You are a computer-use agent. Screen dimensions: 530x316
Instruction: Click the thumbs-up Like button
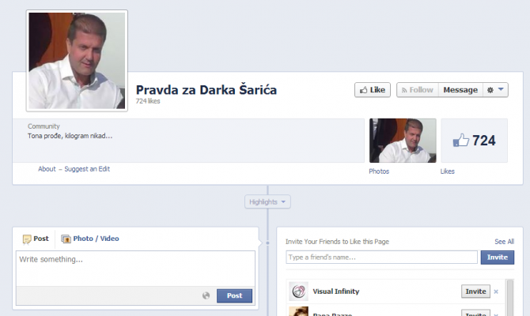372,90
